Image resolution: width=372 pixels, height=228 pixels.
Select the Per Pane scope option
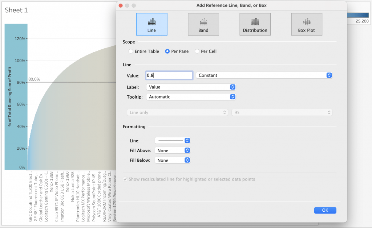167,51
